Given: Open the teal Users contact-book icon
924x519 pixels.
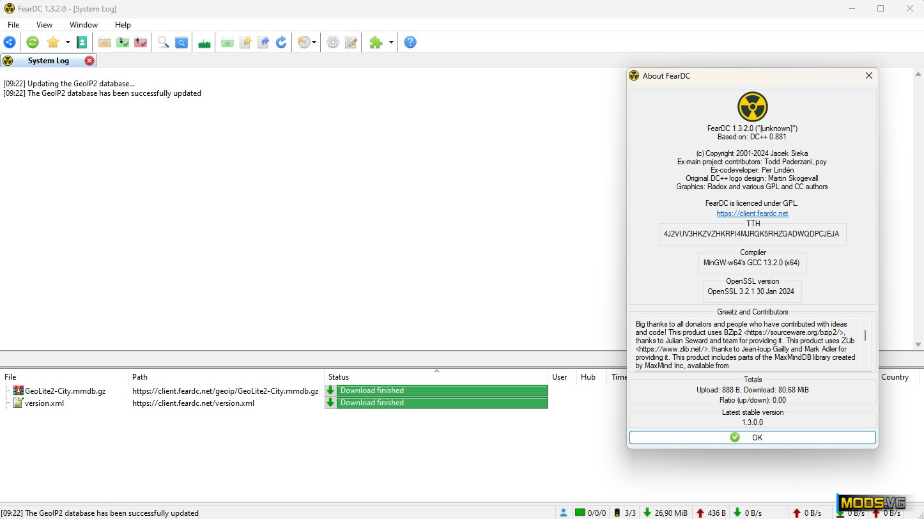Looking at the screenshot, I should coord(82,42).
